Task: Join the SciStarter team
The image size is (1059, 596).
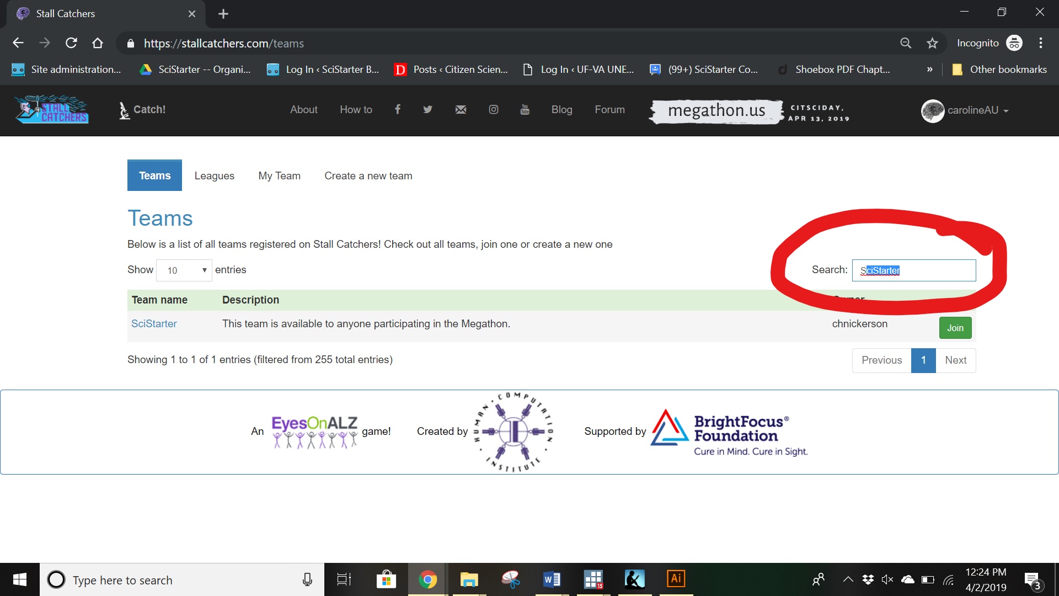Action: click(x=955, y=328)
